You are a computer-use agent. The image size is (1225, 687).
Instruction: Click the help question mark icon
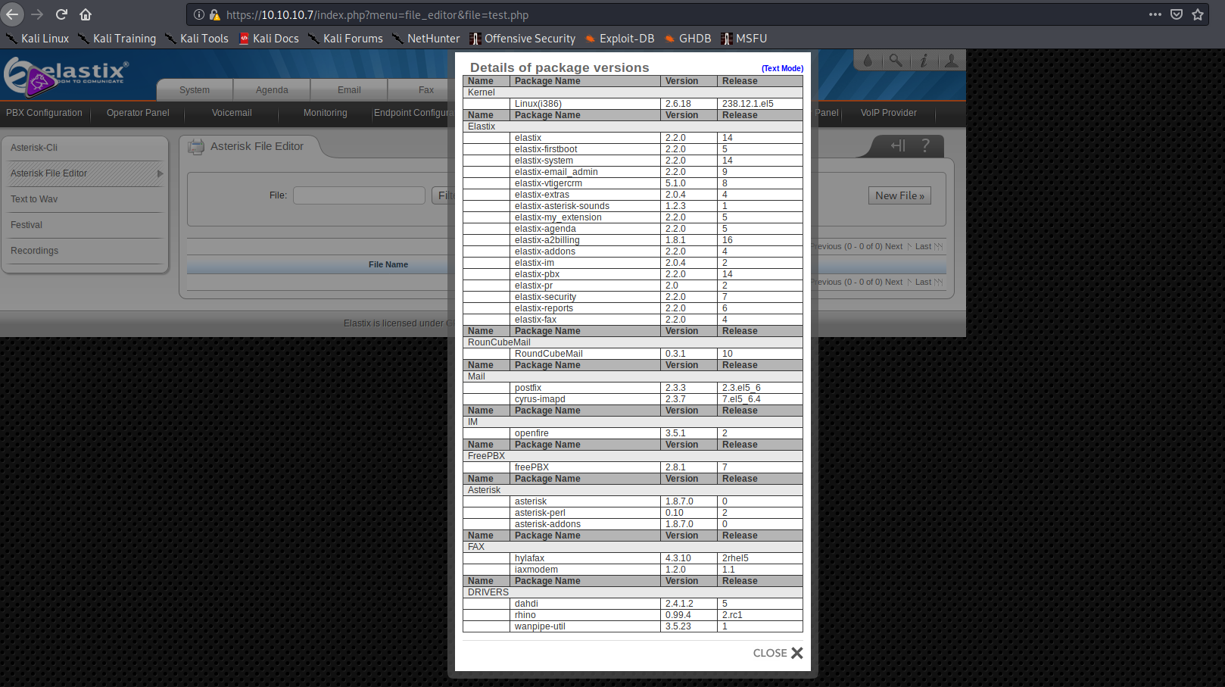(926, 145)
